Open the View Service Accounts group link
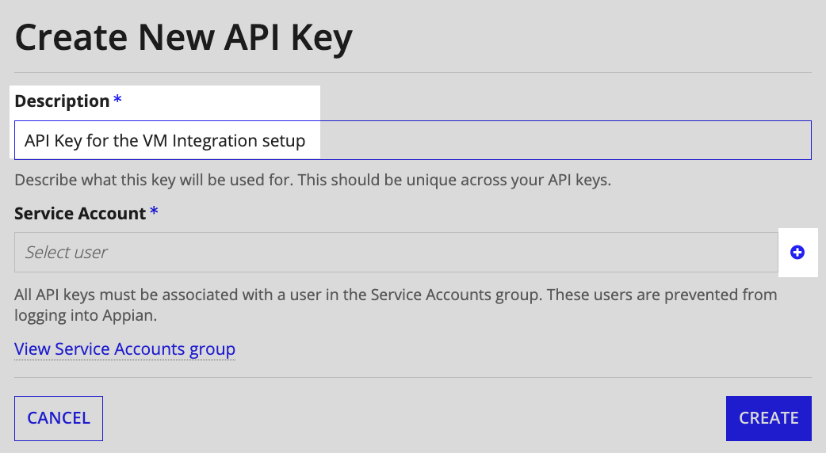Viewport: 826px width, 453px height. click(124, 348)
